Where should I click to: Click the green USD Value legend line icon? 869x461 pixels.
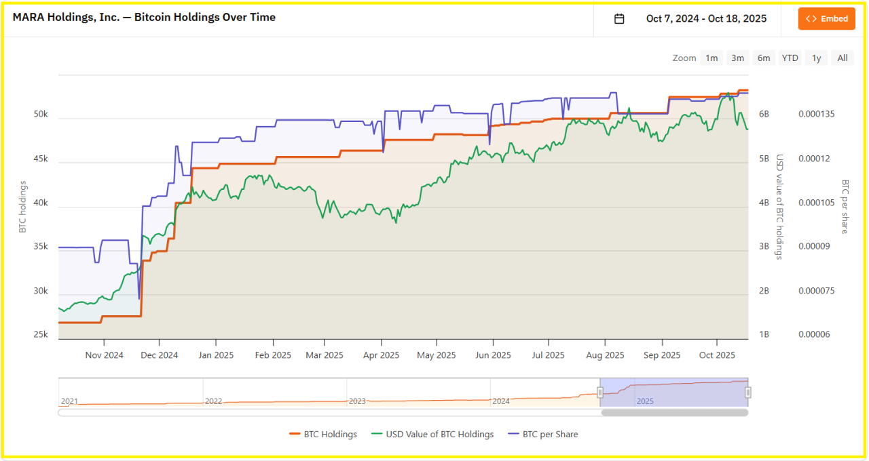(377, 435)
